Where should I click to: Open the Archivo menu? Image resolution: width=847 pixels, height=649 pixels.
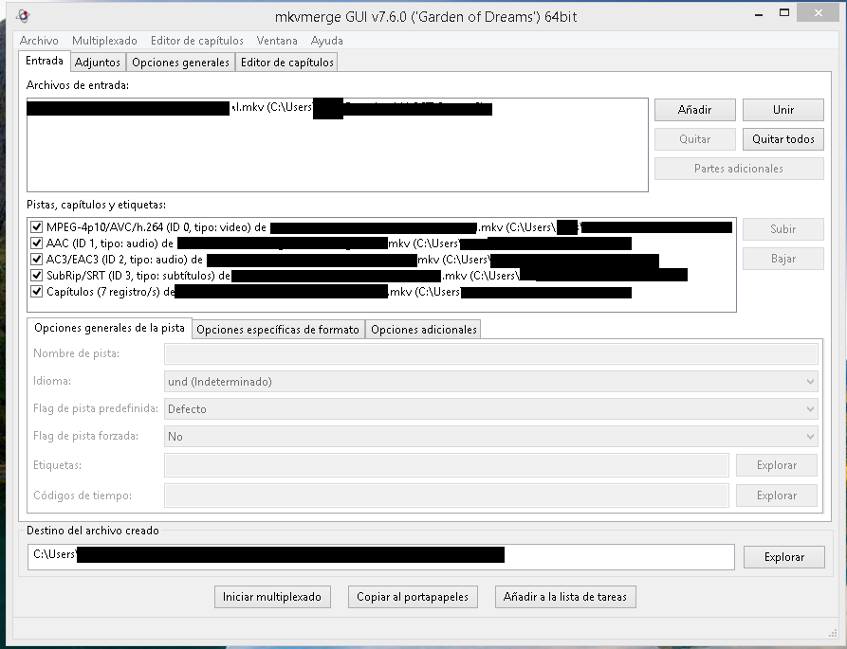[39, 41]
